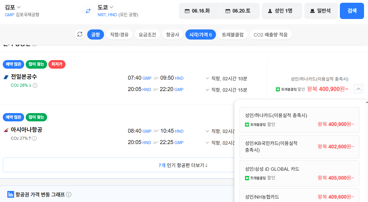368x202 pixels.
Task: Click the calendar icon next to 06.20.토
Action: pyautogui.click(x=228, y=10)
